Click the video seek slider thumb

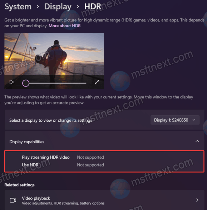26,83
